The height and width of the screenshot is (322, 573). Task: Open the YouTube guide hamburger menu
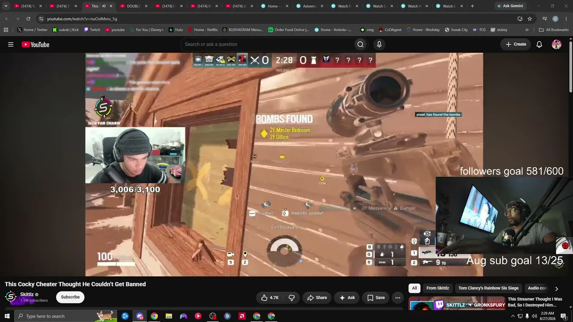coord(11,44)
